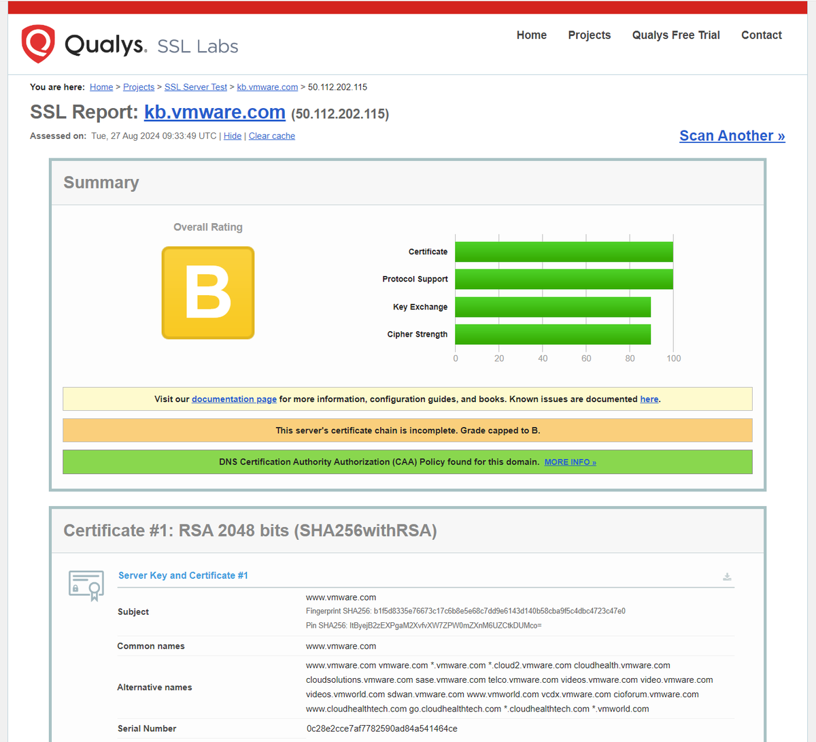The image size is (816, 742).
Task: Click the Alternative names row label
Action: 154,688
